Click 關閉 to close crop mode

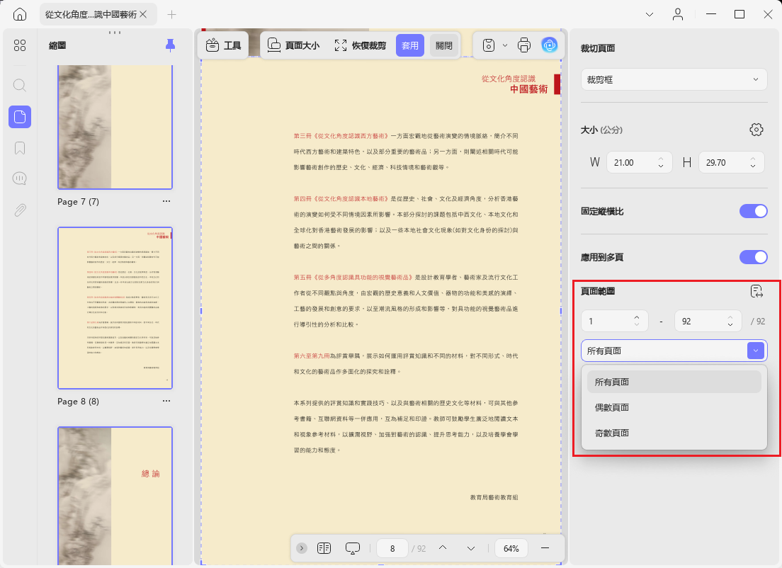click(444, 45)
